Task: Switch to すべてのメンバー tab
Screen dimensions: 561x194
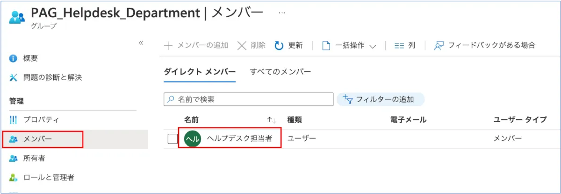Action: pyautogui.click(x=280, y=72)
